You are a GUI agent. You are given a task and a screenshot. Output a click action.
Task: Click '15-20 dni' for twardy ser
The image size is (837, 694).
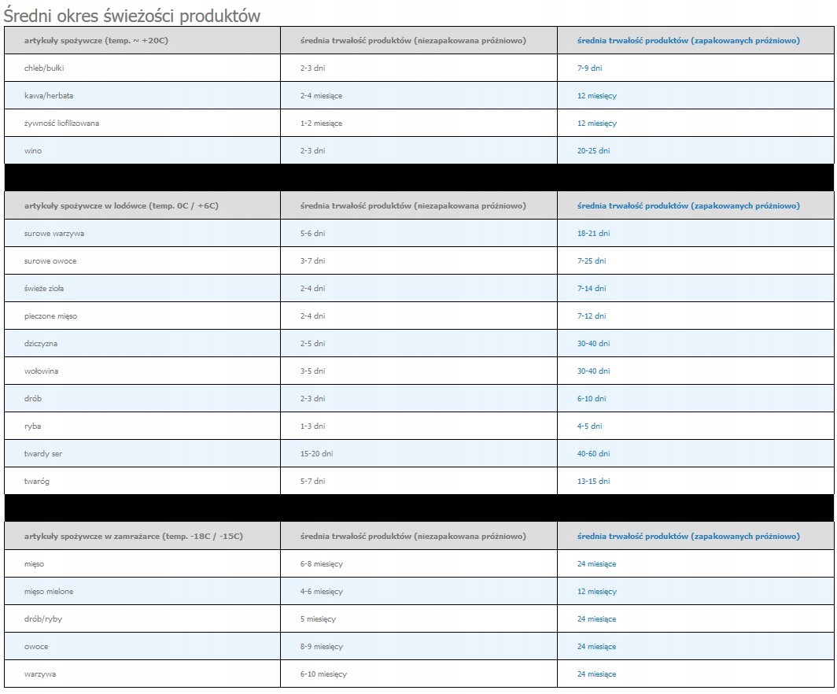(x=316, y=454)
